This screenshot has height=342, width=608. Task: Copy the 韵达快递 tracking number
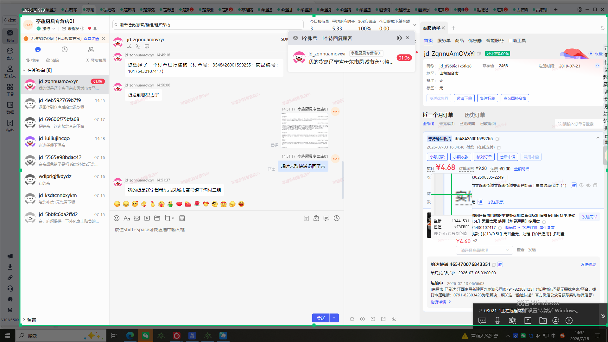(494, 265)
